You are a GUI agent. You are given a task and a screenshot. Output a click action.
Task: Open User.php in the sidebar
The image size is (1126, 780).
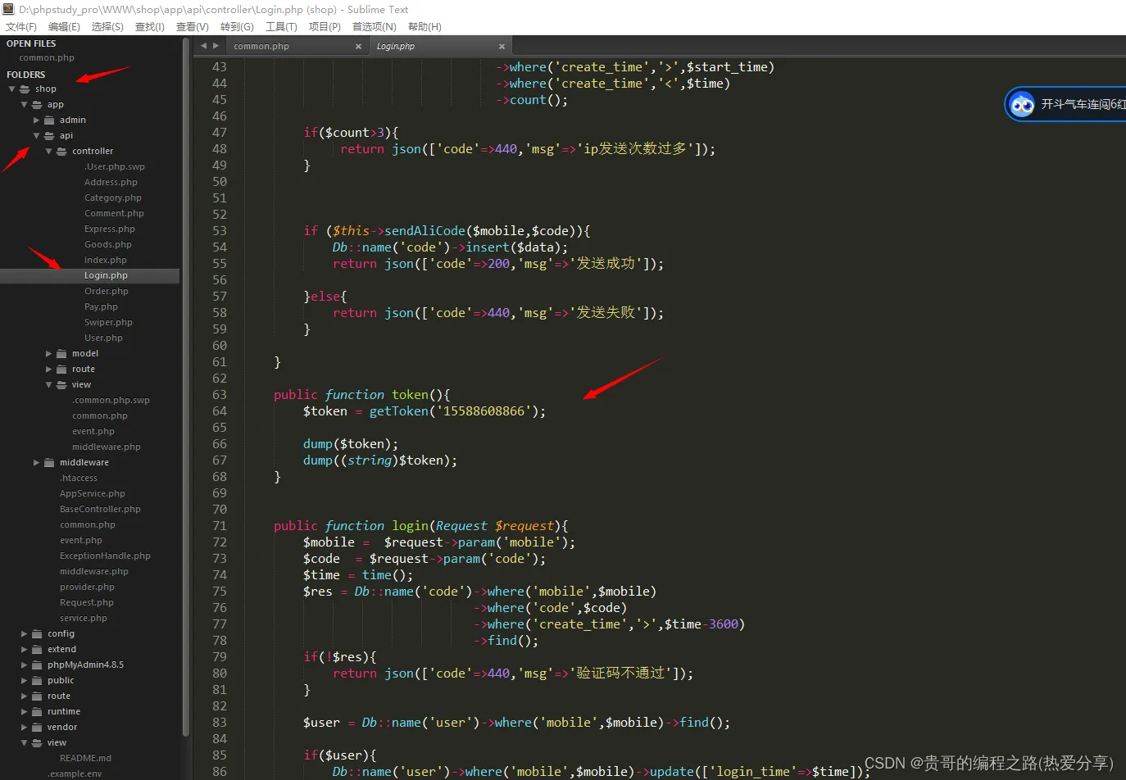tap(103, 338)
